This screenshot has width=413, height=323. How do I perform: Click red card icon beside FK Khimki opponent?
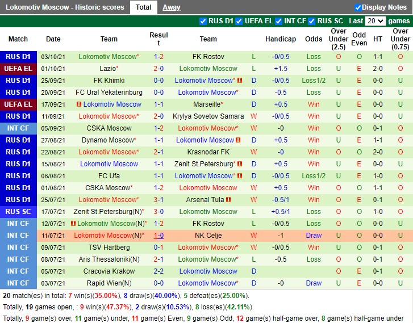point(240,81)
